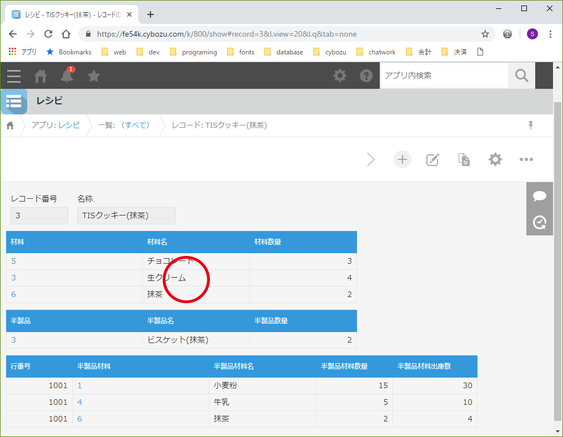Click the ビスケット(抹茶) cell
This screenshot has height=437, width=563.
pos(196,340)
